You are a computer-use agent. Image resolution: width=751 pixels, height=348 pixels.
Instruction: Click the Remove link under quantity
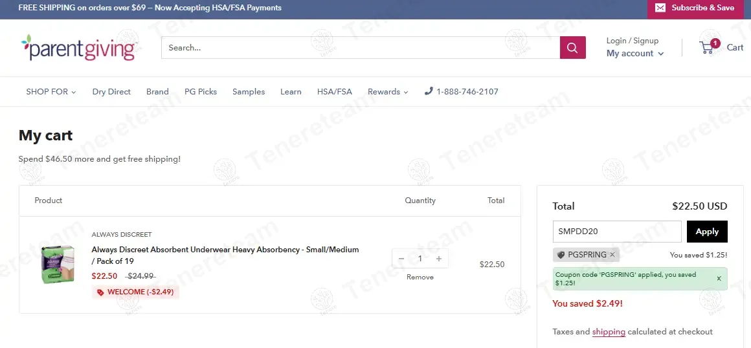pyautogui.click(x=420, y=277)
